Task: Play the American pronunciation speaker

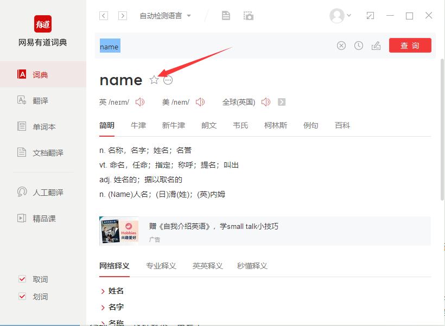Action: point(200,102)
